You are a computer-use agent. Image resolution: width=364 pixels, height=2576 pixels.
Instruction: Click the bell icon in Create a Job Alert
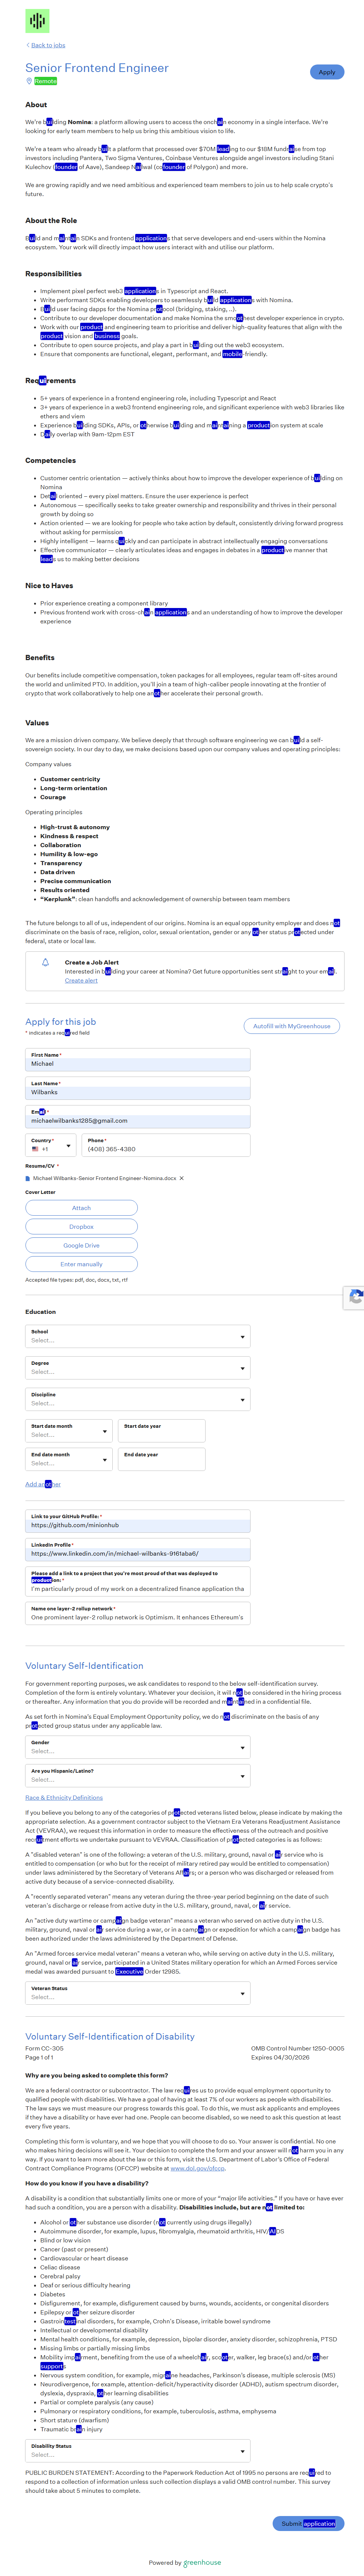(45, 962)
